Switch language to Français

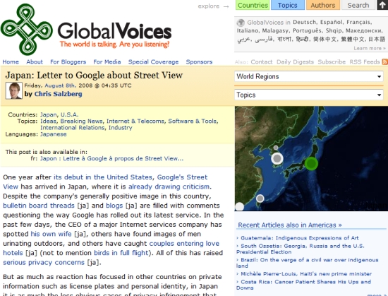point(358,22)
